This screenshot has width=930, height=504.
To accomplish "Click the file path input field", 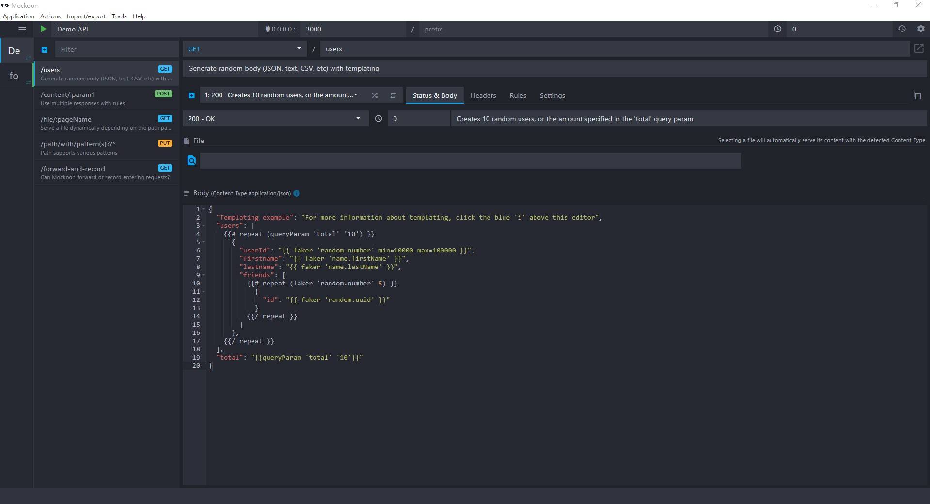I will pyautogui.click(x=471, y=160).
